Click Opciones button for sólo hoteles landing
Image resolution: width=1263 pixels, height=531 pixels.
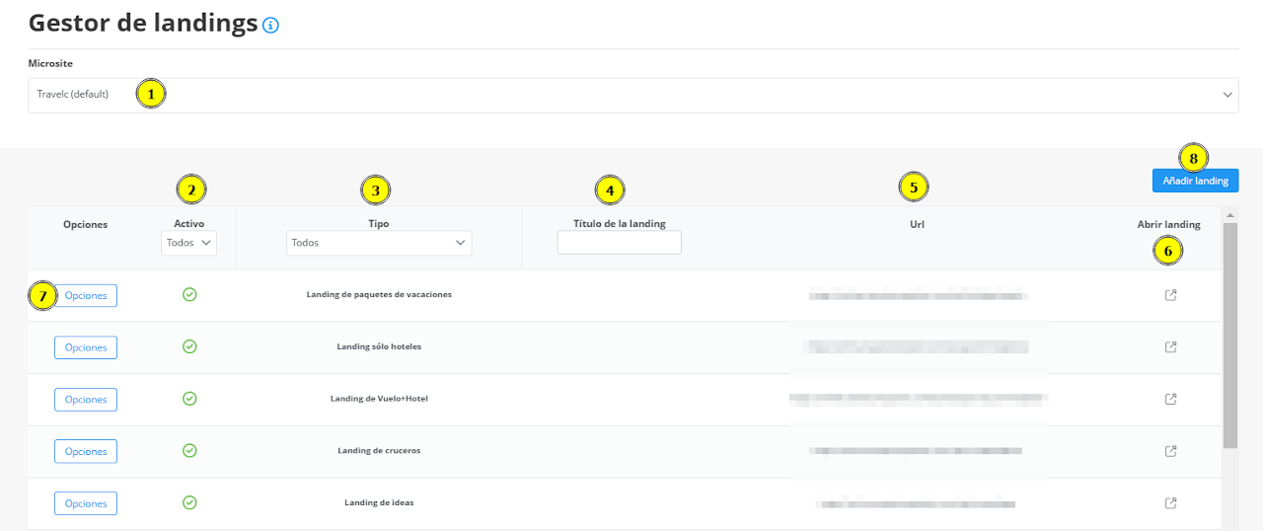[x=86, y=347]
